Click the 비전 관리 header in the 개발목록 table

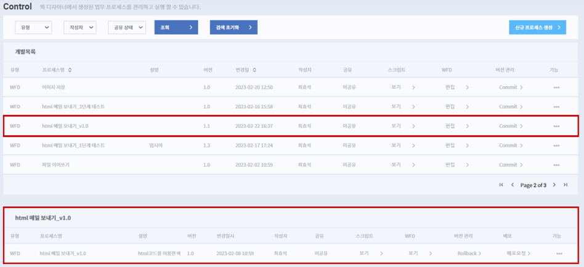pyautogui.click(x=505, y=70)
